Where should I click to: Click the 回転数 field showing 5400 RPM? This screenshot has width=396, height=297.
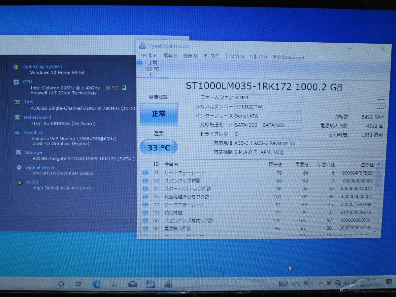(367, 117)
